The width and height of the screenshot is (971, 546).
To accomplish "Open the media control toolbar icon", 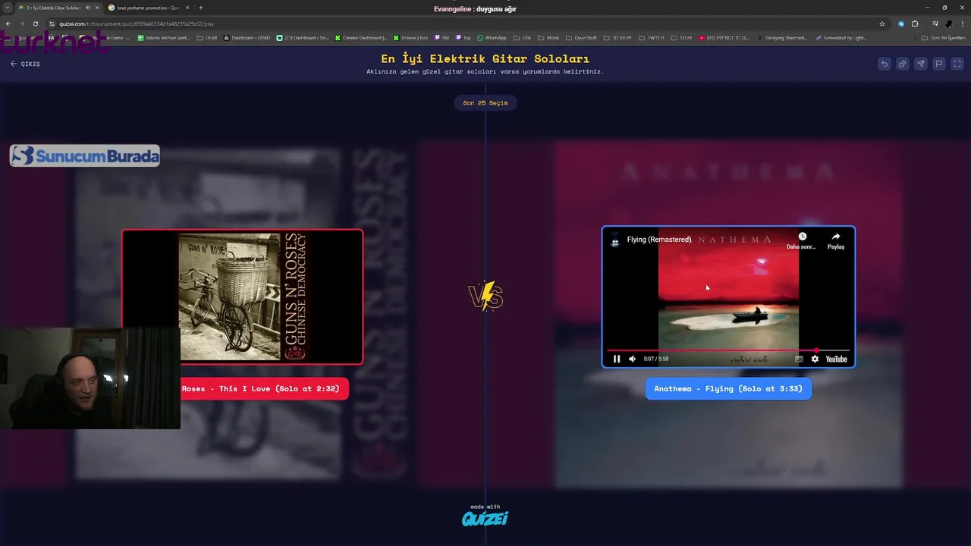I will pyautogui.click(x=935, y=24).
